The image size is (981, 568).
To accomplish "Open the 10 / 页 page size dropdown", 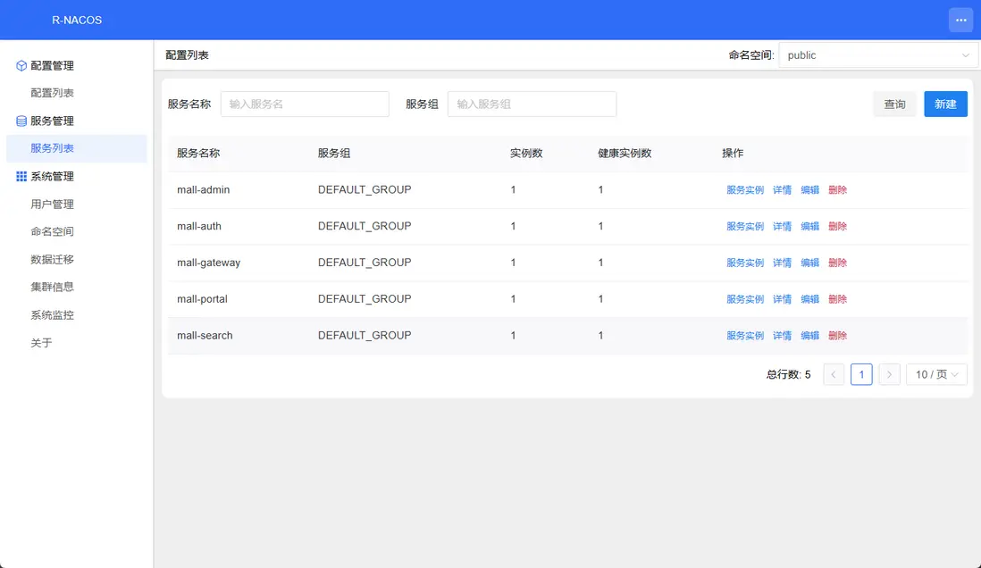I will pos(936,374).
